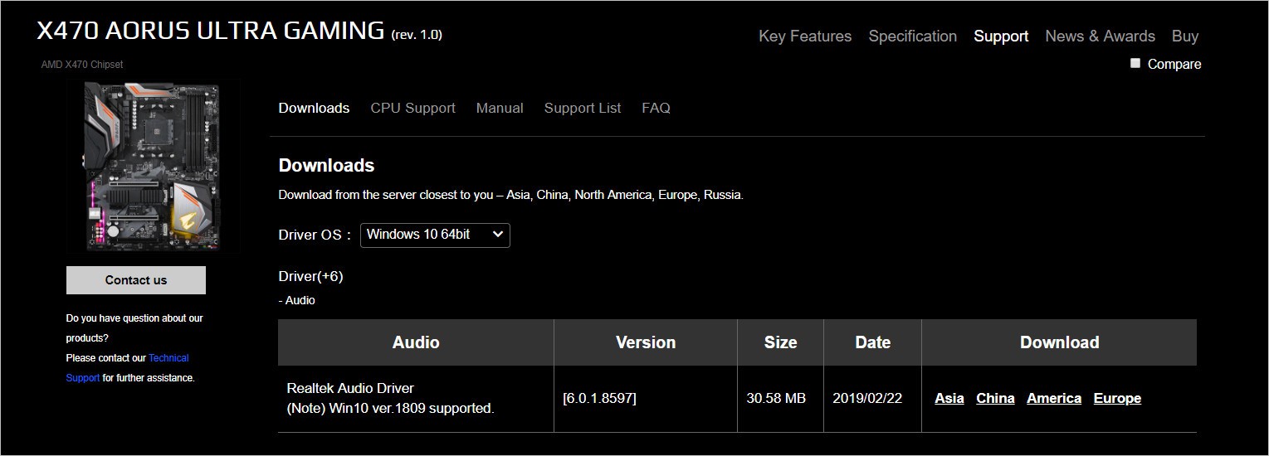Go to News & Awards
The height and width of the screenshot is (456, 1269).
1100,36
